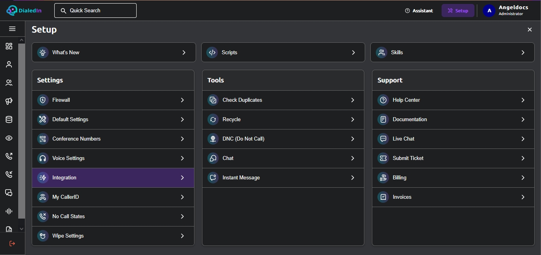Expand the Integration row chevron
The height and width of the screenshot is (255, 541).
coord(182,178)
